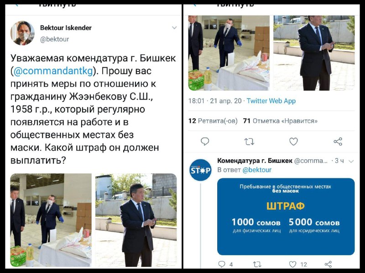The image size is (365, 273).
Task: Like the Комендатура reply with 12 likes
Action: [292, 264]
